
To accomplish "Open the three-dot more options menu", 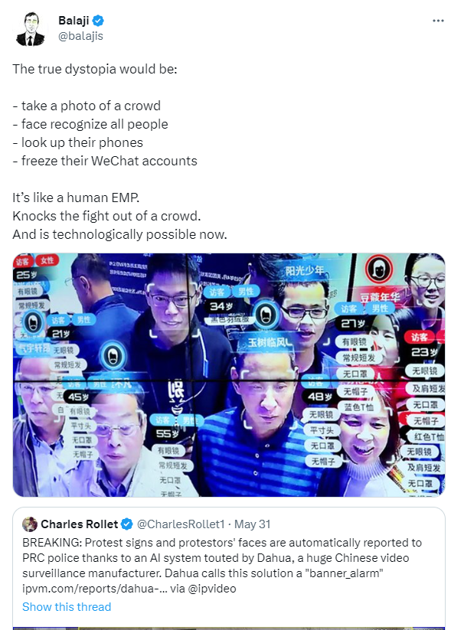I will [438, 21].
